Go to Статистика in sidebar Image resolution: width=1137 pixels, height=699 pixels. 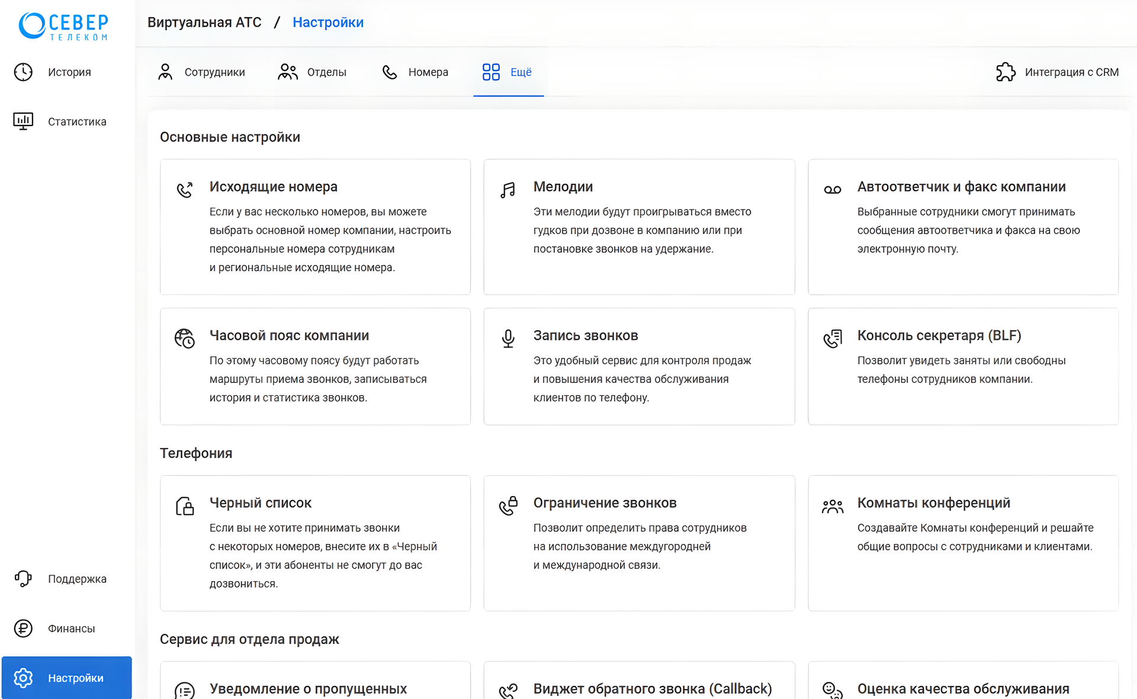77,121
